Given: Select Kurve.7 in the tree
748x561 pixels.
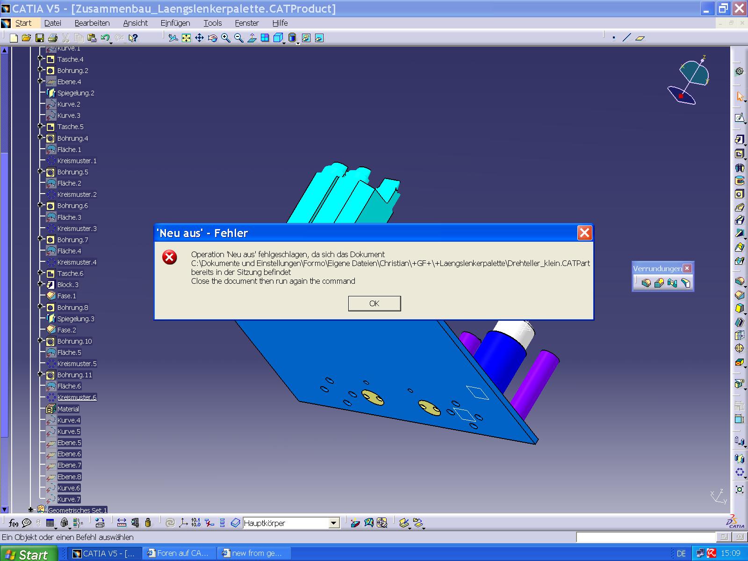Looking at the screenshot, I should pos(69,499).
